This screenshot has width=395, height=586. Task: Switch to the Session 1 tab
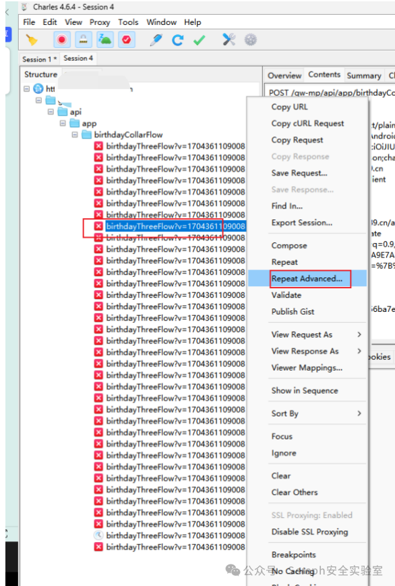point(39,59)
